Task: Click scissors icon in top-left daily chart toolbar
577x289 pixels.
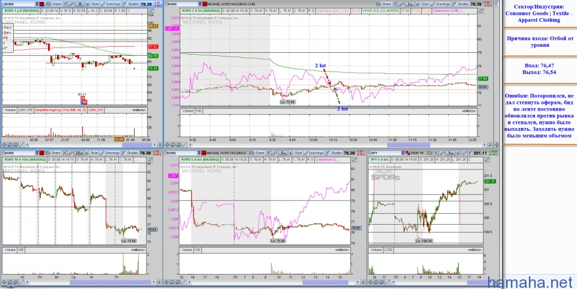Action: [66, 4]
